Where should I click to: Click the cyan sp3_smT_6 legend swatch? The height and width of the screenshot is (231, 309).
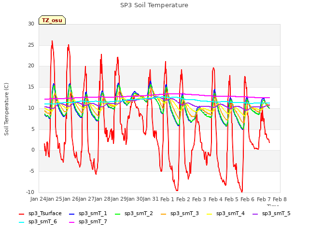(x=21, y=222)
